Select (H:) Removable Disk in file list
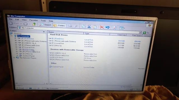Viewport: 179px width, 100px height. (x=61, y=59)
